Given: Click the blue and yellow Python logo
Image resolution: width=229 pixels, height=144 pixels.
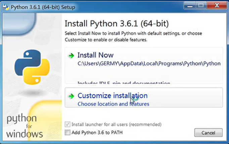Looking at the screenshot, I should (32, 67).
